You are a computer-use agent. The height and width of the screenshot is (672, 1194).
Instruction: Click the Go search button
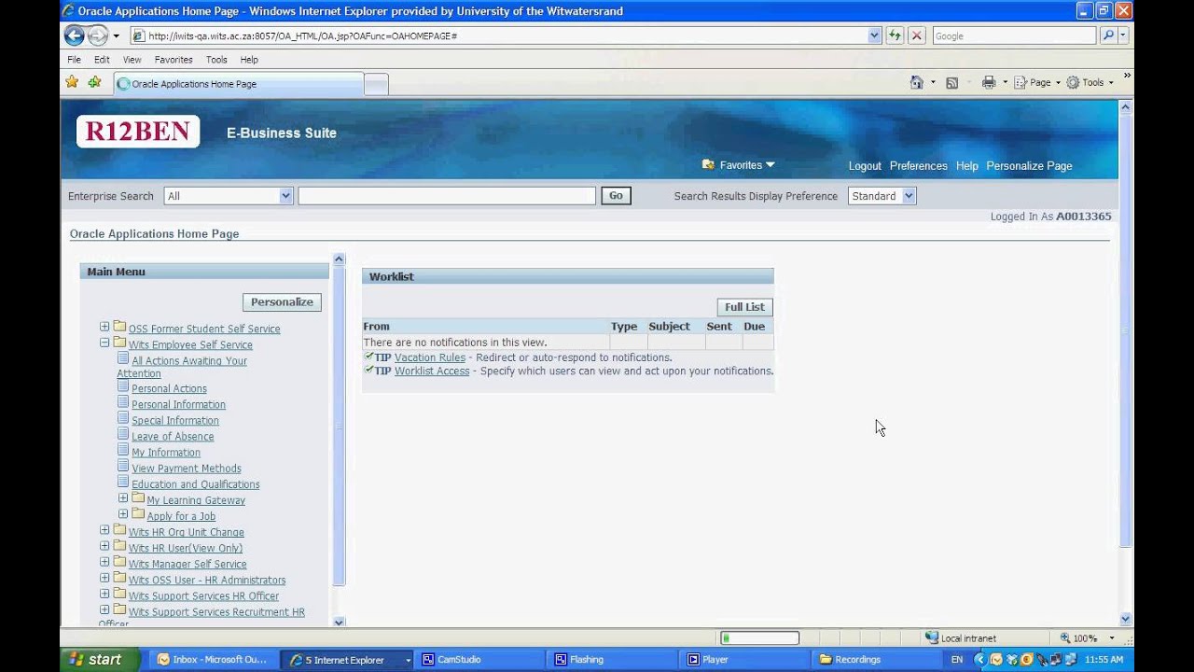tap(616, 196)
